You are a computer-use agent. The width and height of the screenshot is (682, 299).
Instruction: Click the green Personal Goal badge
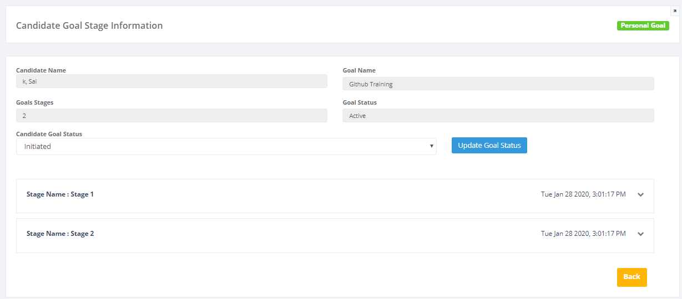pos(643,25)
